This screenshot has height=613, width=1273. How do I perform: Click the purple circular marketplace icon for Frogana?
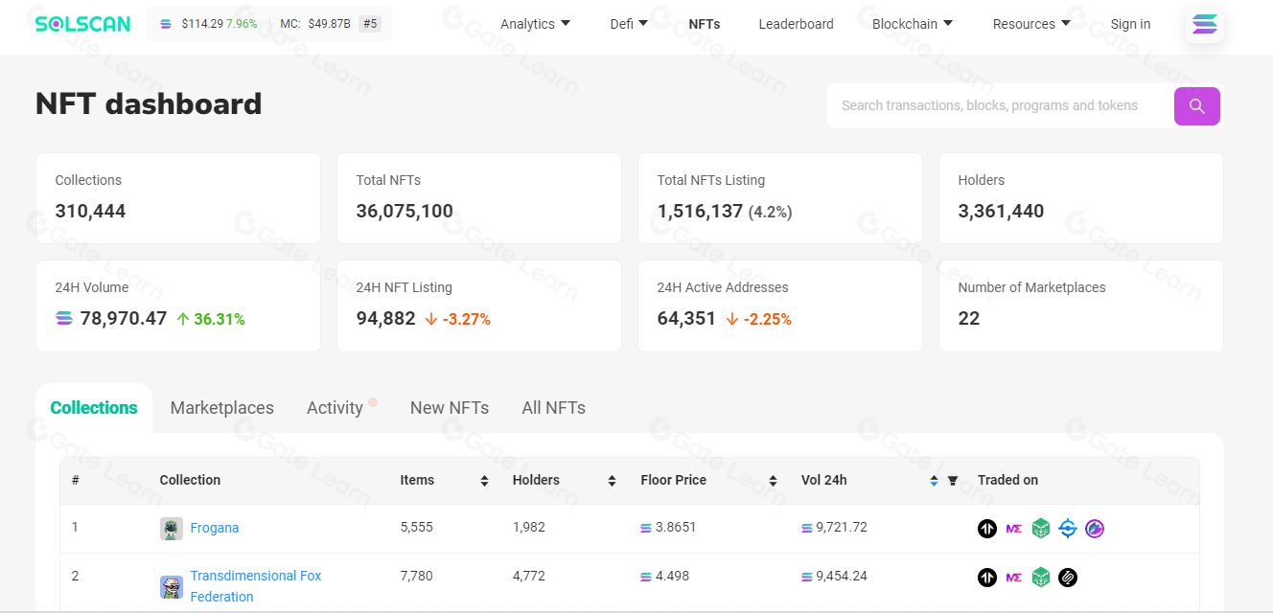(1095, 529)
